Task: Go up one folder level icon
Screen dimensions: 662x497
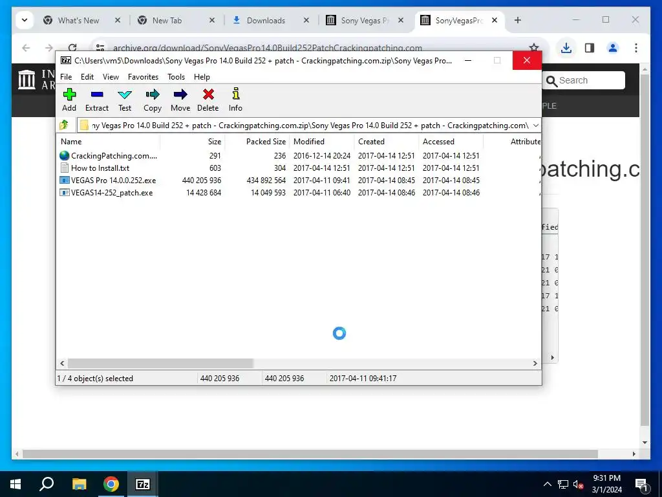Action: click(x=64, y=125)
